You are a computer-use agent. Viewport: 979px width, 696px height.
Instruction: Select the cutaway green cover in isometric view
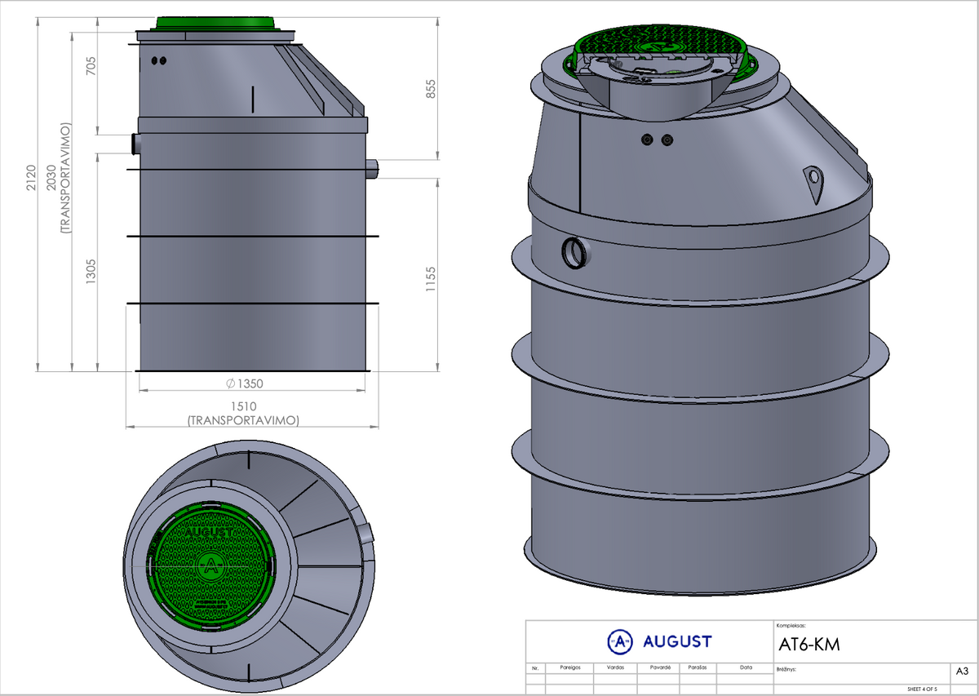[x=662, y=55]
